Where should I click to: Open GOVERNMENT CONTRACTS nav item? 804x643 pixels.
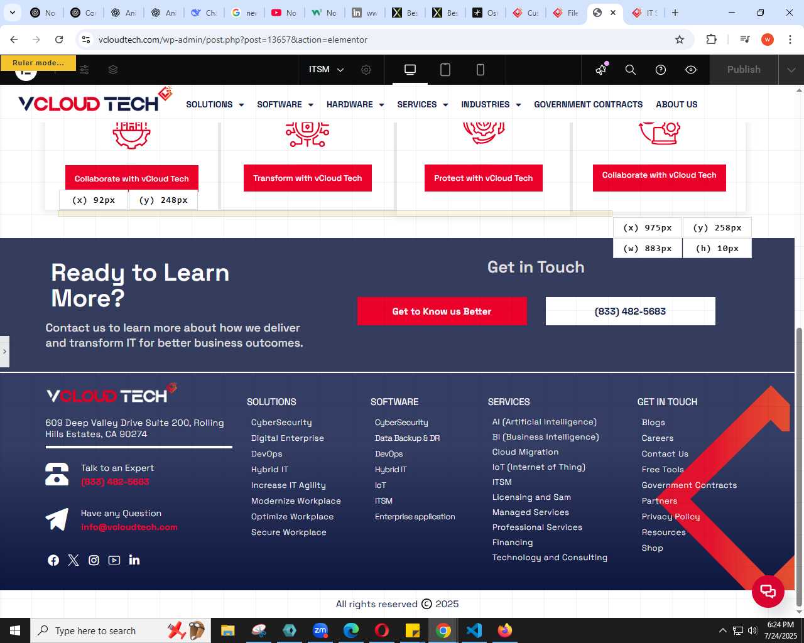pyautogui.click(x=589, y=104)
